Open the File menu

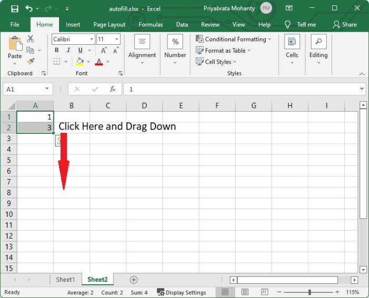15,24
